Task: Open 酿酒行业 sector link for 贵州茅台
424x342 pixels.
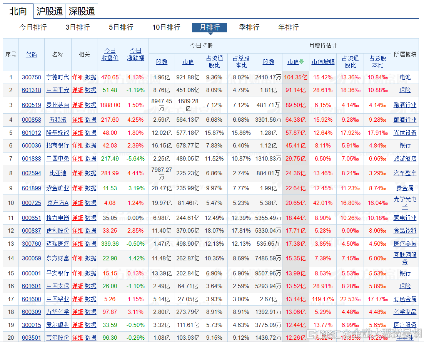Action: pos(405,105)
